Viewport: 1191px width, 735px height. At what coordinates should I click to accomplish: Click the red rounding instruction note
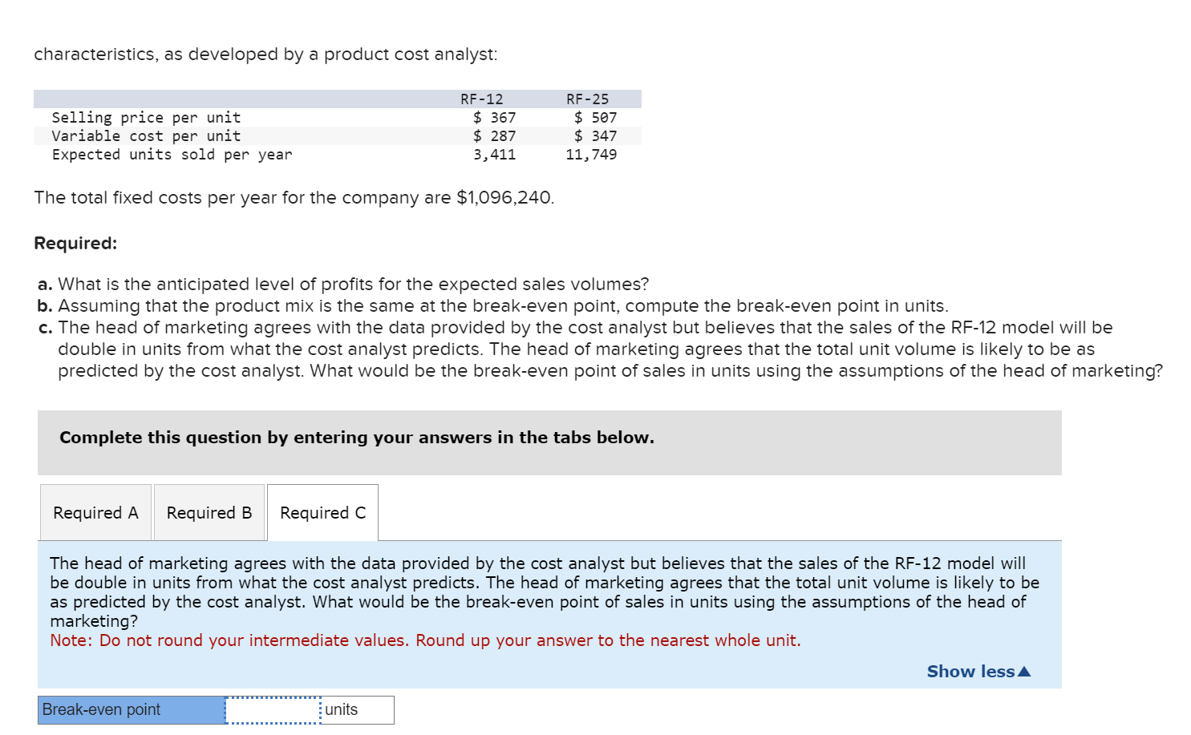click(x=424, y=640)
